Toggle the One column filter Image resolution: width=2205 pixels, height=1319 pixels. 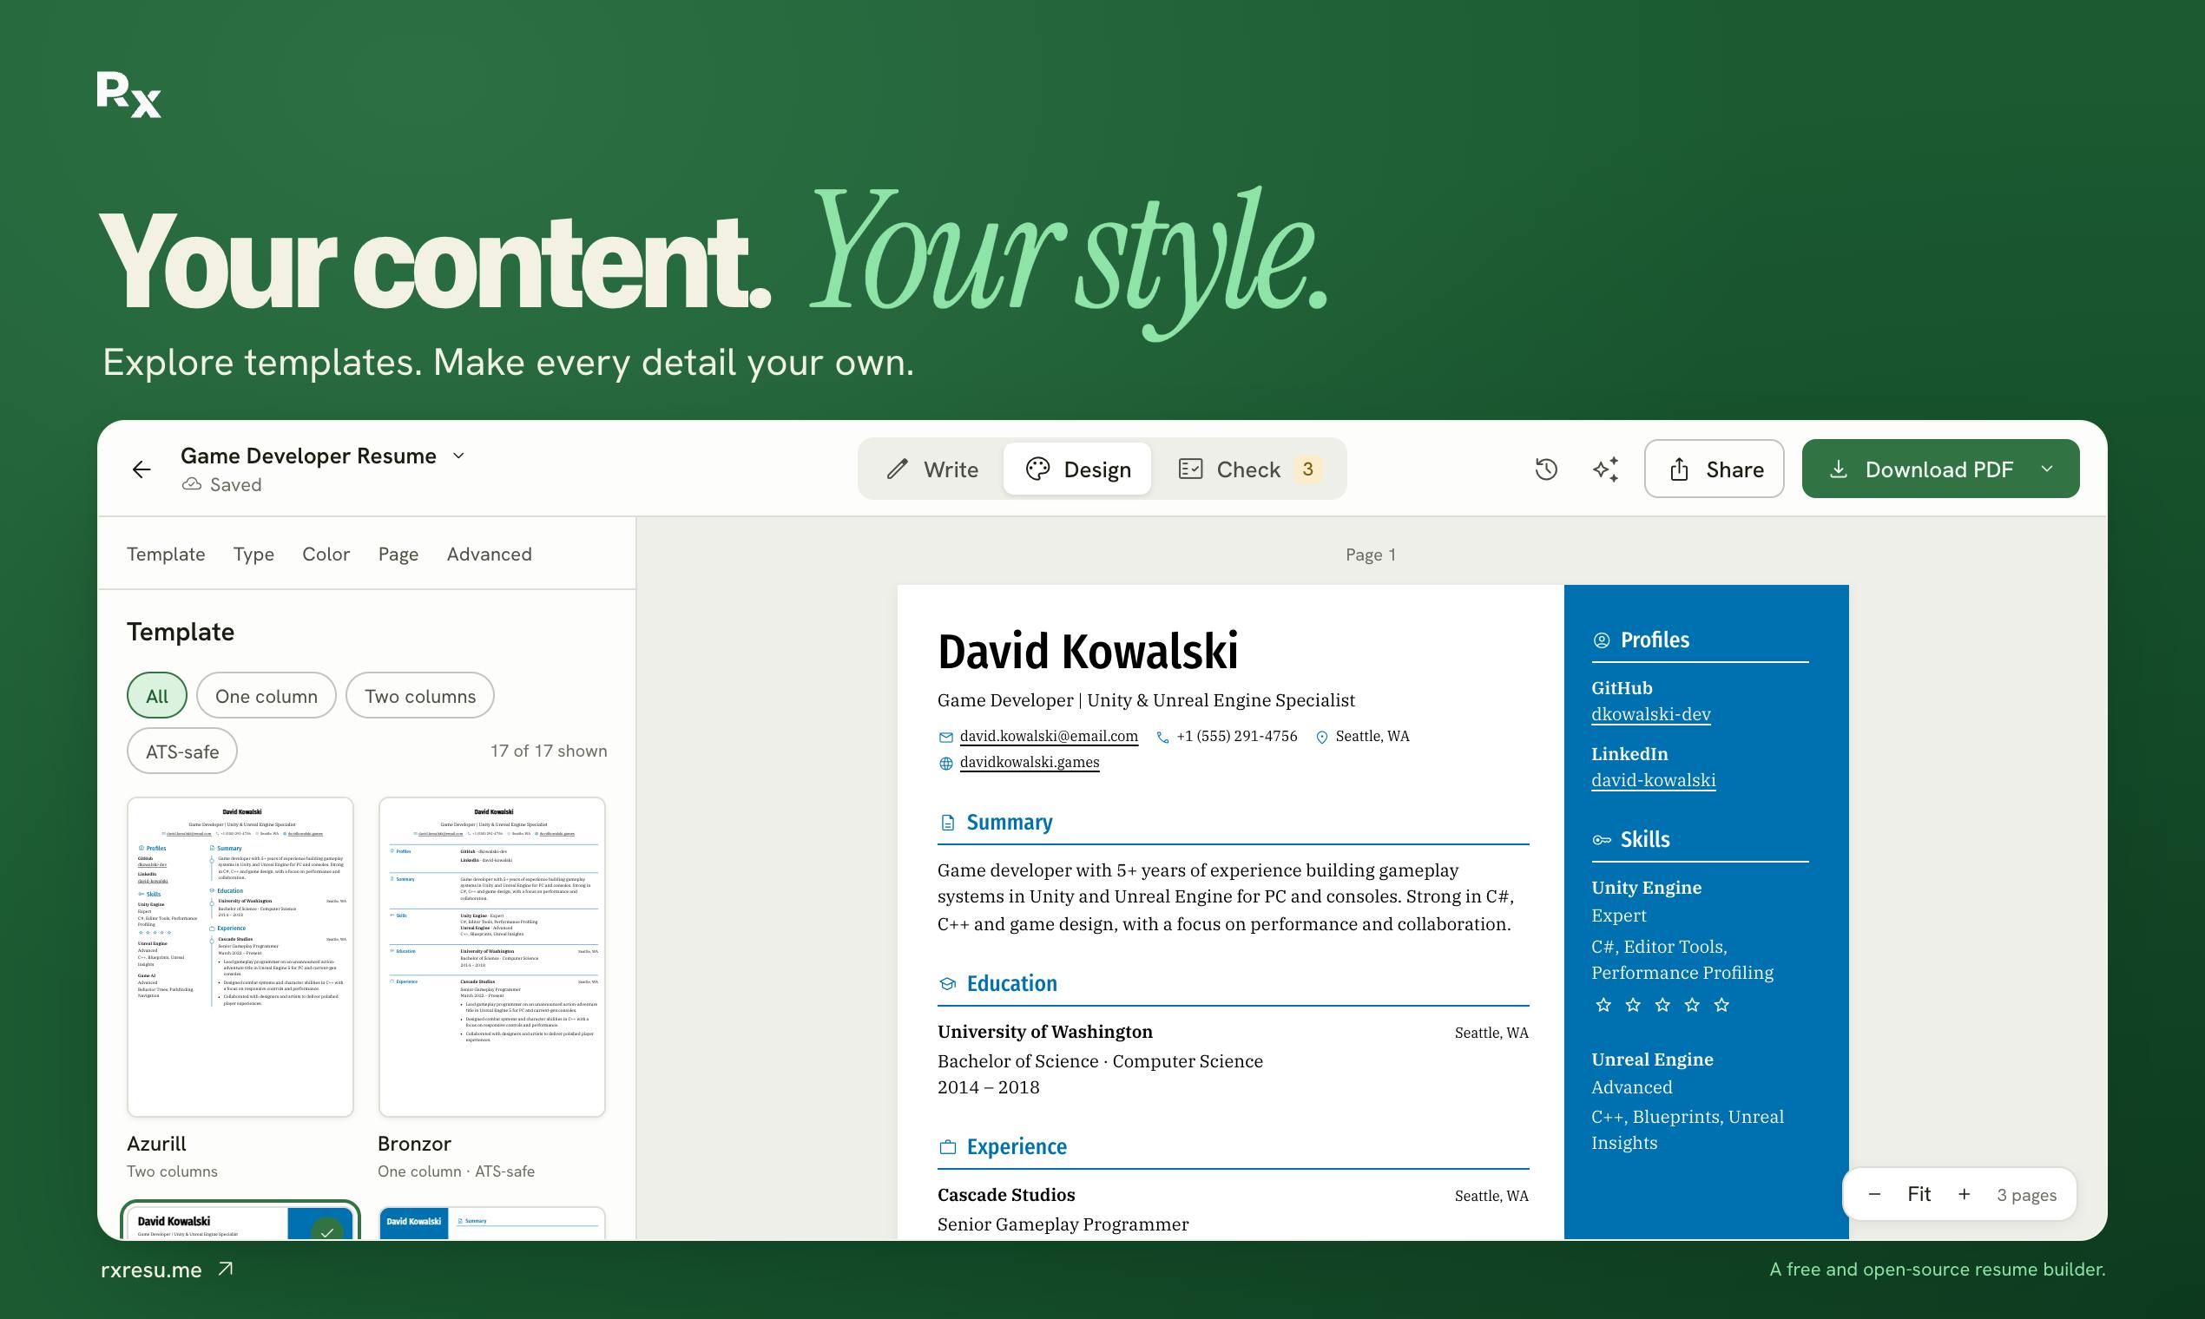click(266, 696)
